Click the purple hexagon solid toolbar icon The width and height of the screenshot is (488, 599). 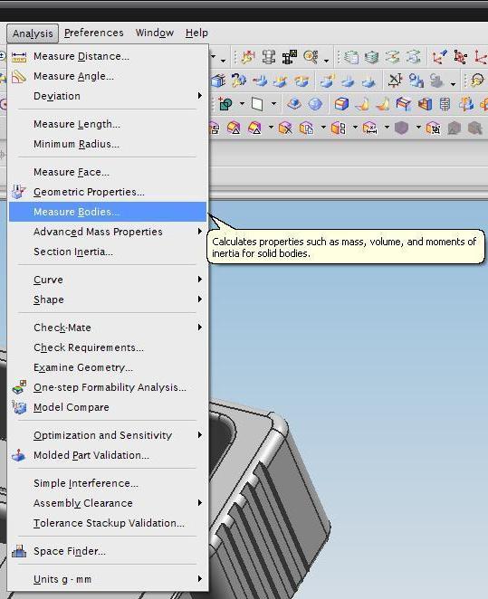[401, 128]
